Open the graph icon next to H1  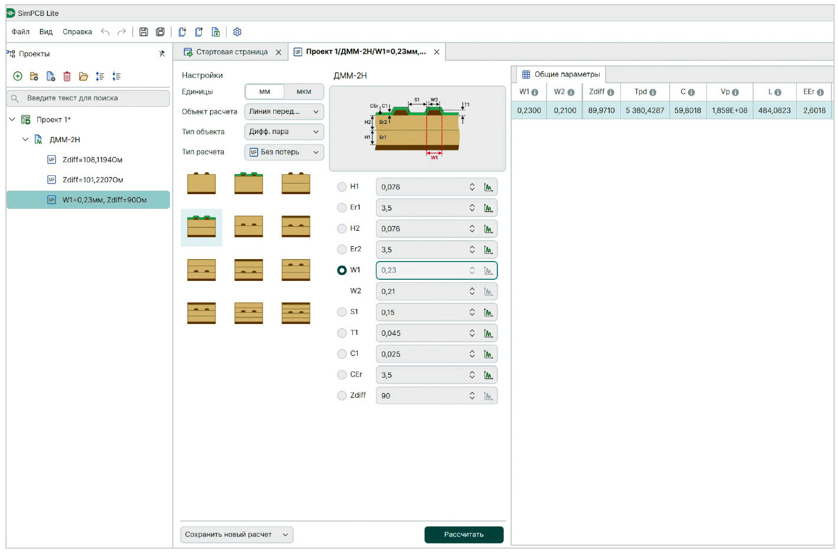[488, 187]
